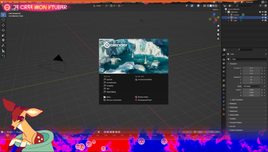Toggle X-ray viewport display
This screenshot has height=152, width=268.
tap(205, 6)
